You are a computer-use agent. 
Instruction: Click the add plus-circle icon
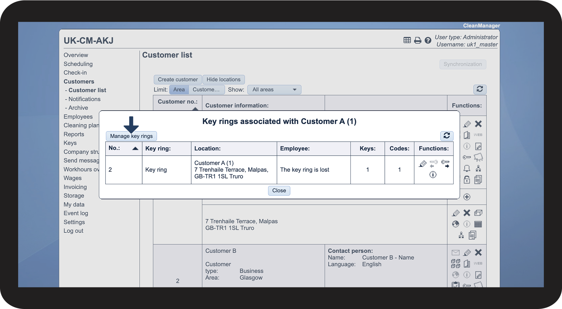pyautogui.click(x=467, y=197)
